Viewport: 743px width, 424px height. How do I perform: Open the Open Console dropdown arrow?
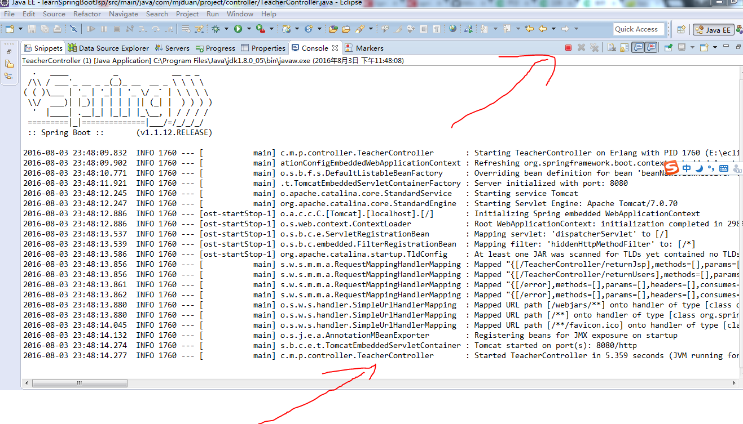(715, 48)
